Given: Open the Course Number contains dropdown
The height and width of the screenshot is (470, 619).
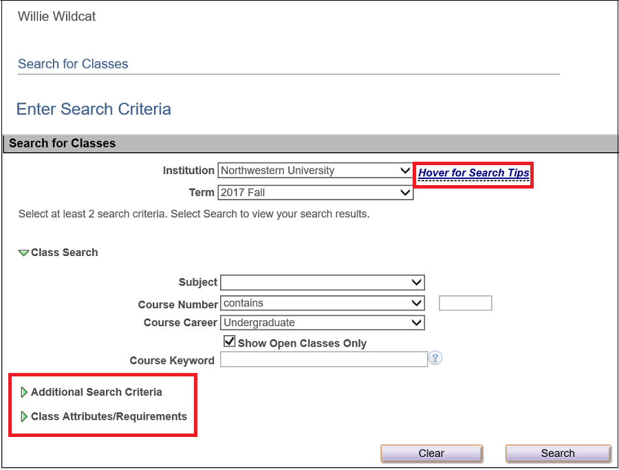Looking at the screenshot, I should 323,303.
